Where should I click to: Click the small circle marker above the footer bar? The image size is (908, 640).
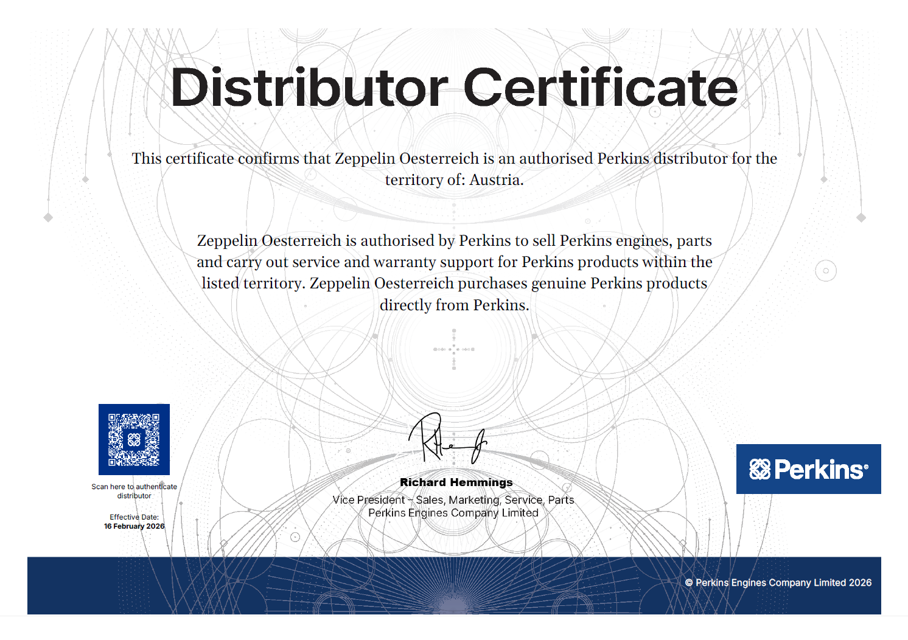coord(295,537)
